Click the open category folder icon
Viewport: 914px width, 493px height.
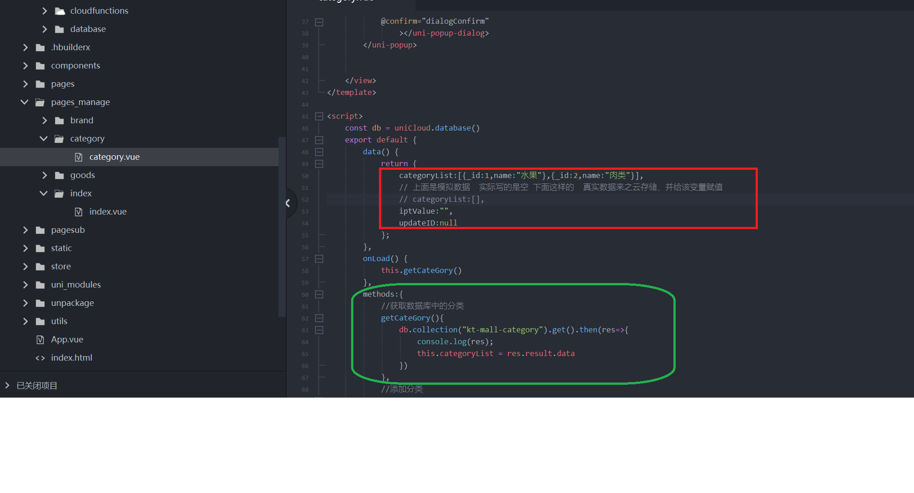click(x=59, y=139)
